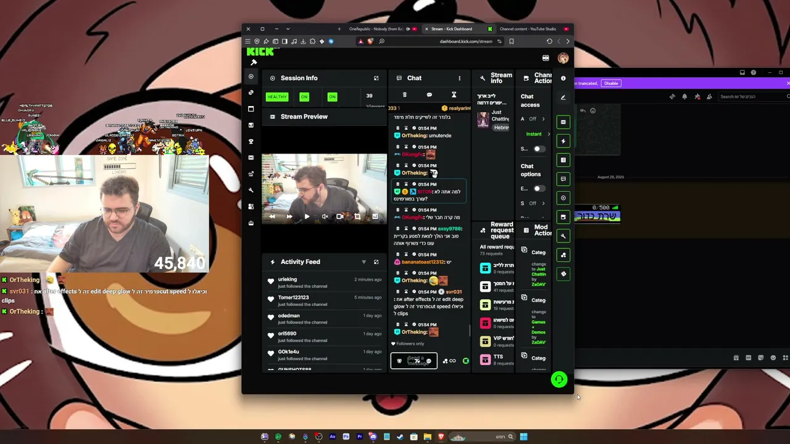Switch to the YouTube Studio tab

point(531,29)
